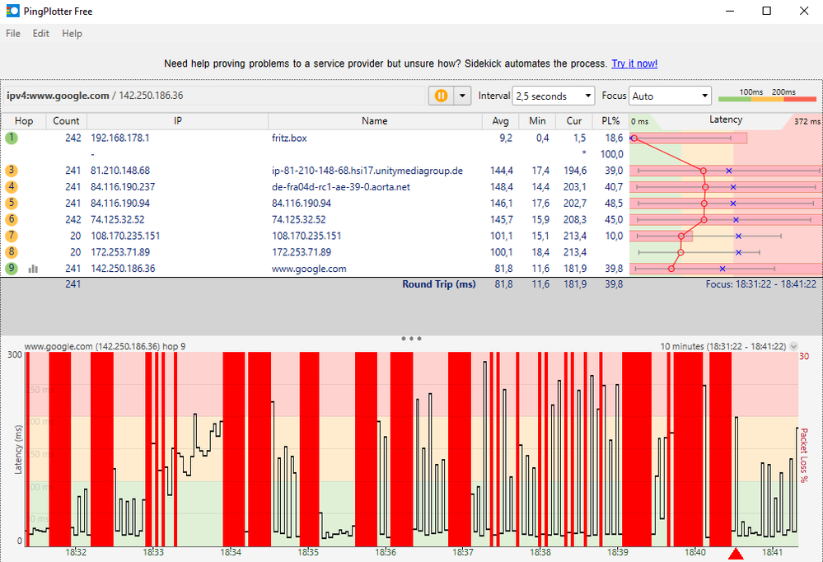Select hop 5 orange circle icon

(x=11, y=203)
